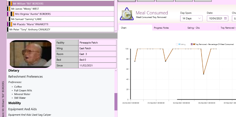This screenshot has width=236, height=117.
Task: Click pink tag on Mr Samuel LANE row
Action: pos(8,19)
